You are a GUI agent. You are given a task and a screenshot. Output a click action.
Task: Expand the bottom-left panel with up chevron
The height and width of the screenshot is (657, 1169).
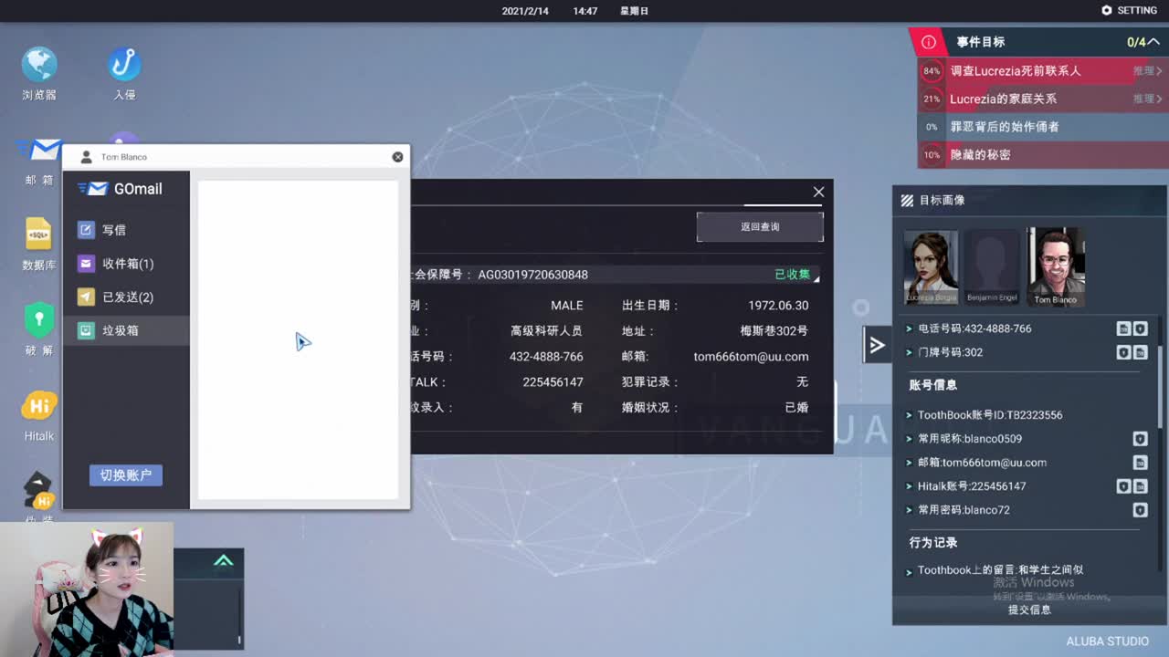point(224,561)
